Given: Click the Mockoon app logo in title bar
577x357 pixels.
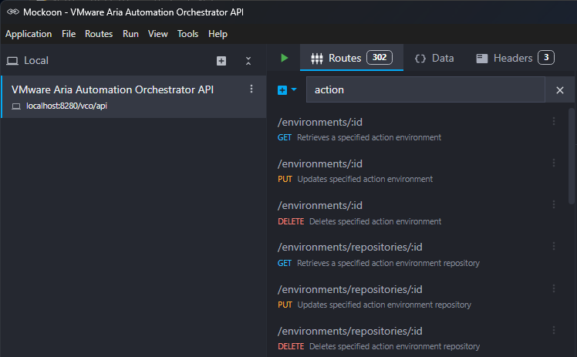Looking at the screenshot, I should [13, 12].
